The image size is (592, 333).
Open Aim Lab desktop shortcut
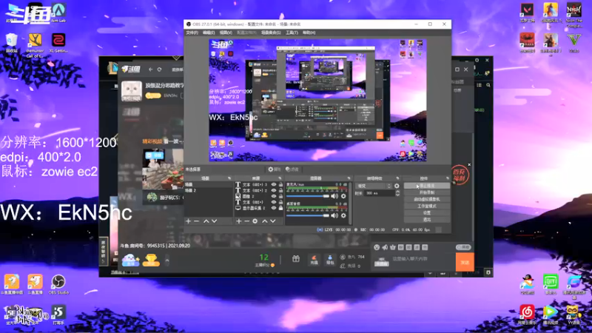[x=58, y=13]
